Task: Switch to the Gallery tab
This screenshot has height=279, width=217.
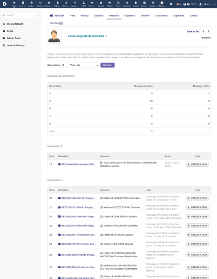Action: pyautogui.click(x=194, y=16)
